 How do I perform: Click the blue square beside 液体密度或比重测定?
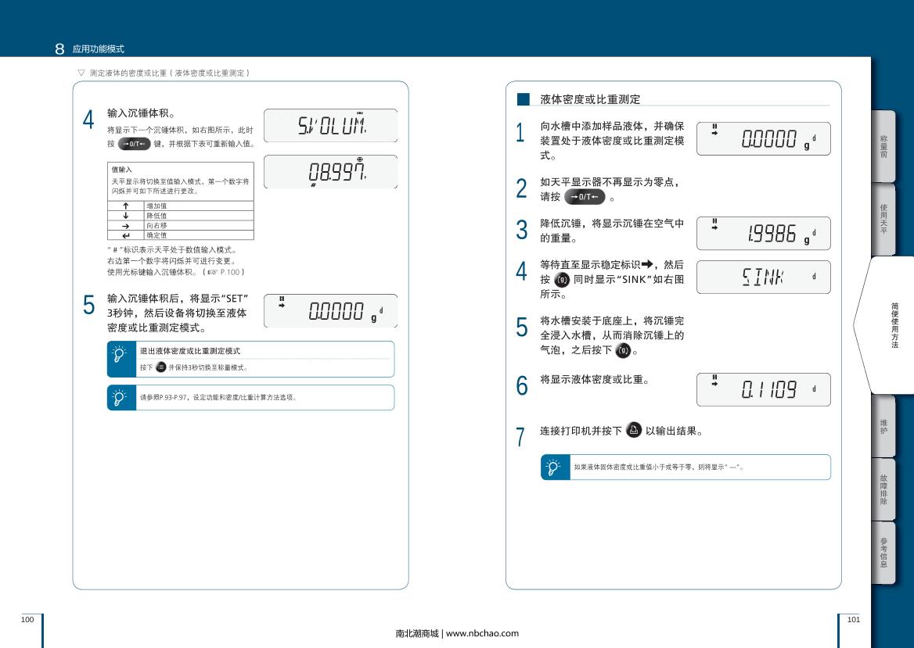coord(524,99)
